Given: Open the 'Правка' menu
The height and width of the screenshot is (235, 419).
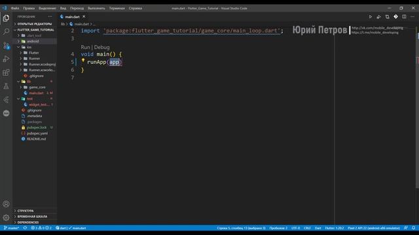Looking at the screenshot, I should click(29, 8).
